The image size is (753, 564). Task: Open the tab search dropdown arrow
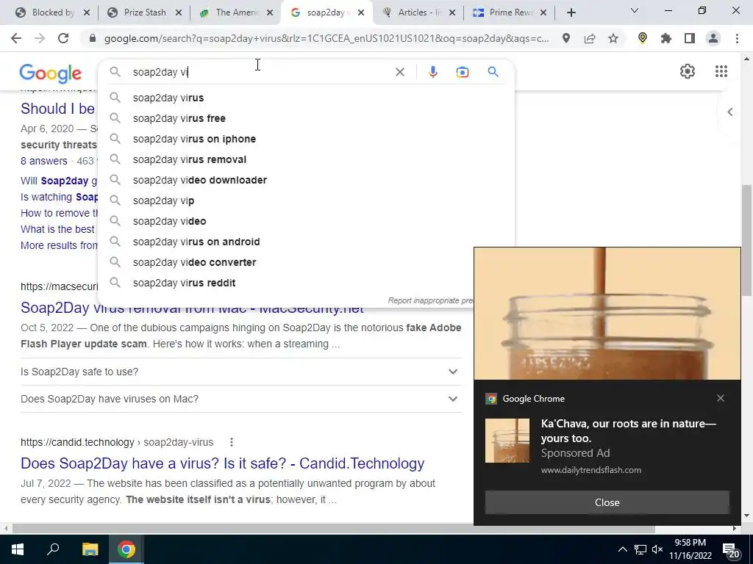pyautogui.click(x=635, y=11)
